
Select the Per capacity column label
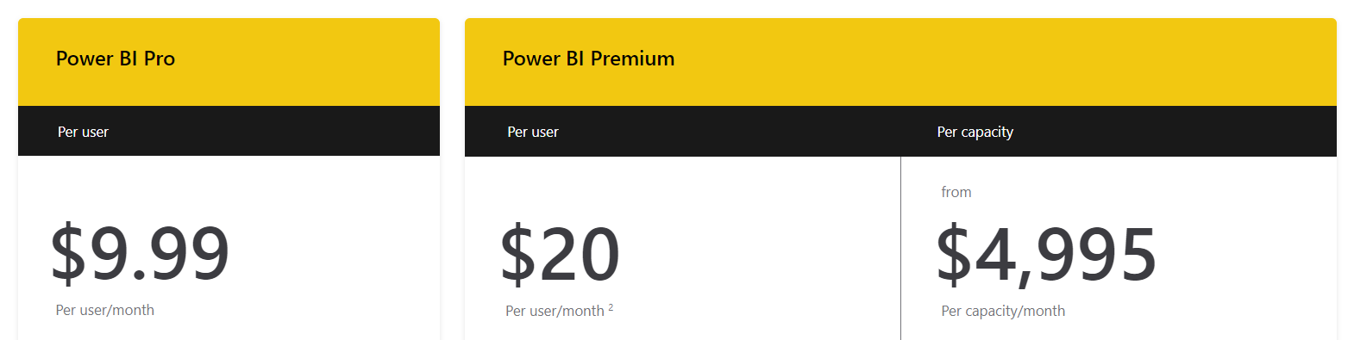(x=975, y=132)
